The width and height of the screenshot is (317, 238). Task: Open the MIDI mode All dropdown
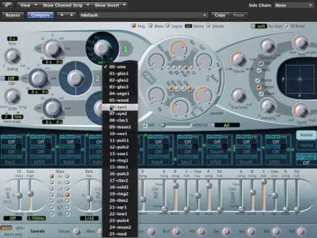click(227, 125)
